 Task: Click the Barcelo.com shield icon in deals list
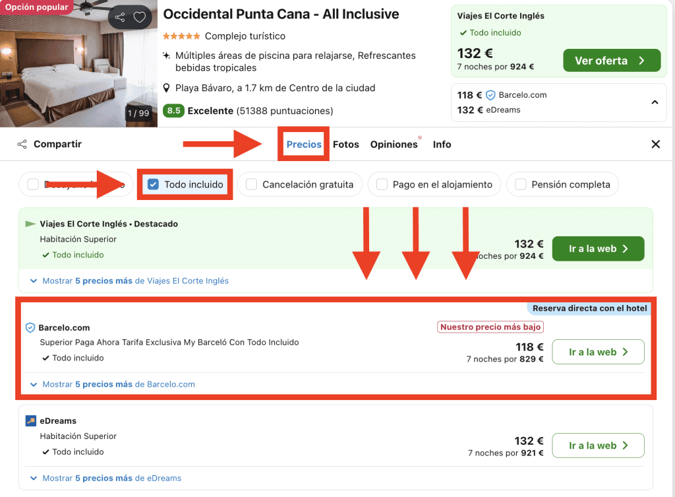point(30,328)
